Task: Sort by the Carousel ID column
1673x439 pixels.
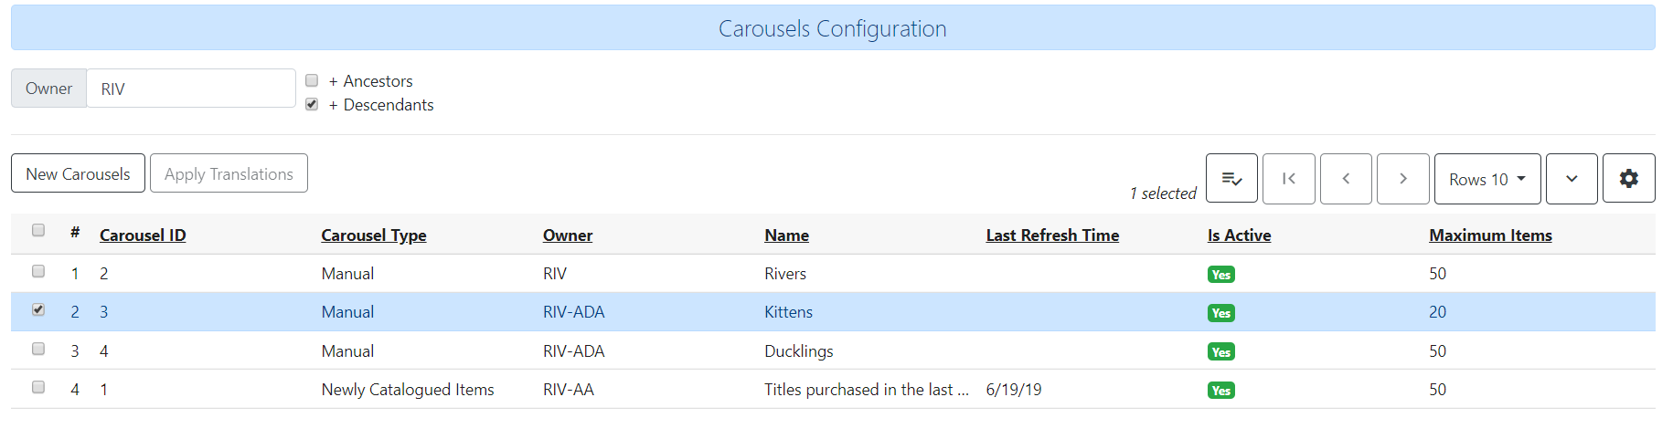Action: pyautogui.click(x=143, y=235)
